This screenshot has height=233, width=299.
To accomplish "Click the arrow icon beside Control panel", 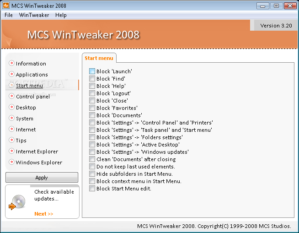I will 11,96.
